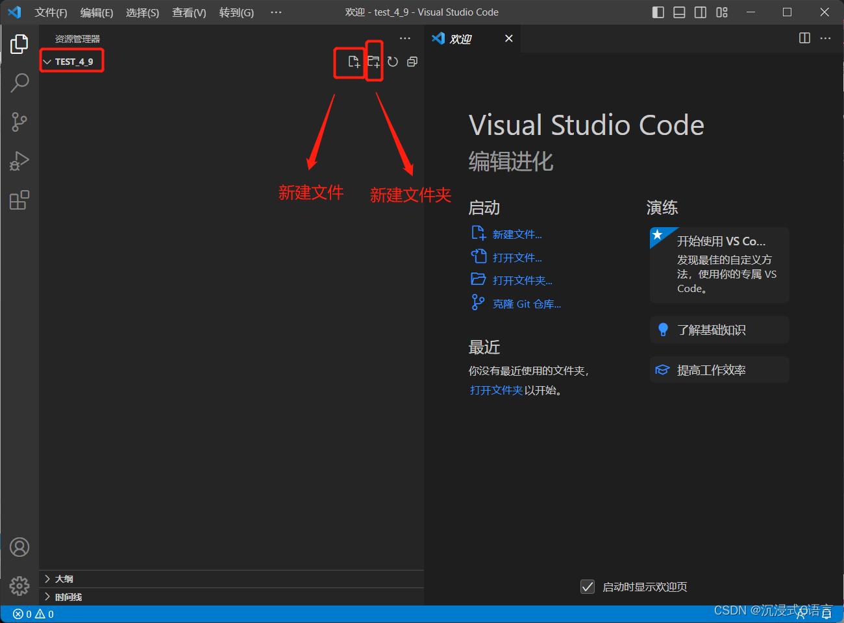Collapse all folders in explorer
Image resolution: width=844 pixels, height=623 pixels.
(x=412, y=62)
